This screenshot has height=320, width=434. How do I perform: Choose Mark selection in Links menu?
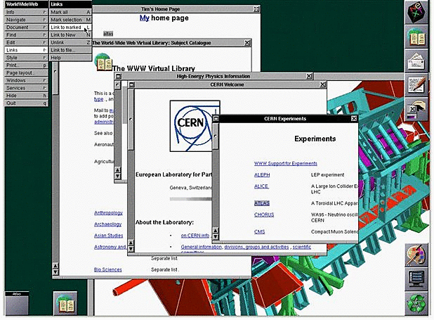(71, 20)
